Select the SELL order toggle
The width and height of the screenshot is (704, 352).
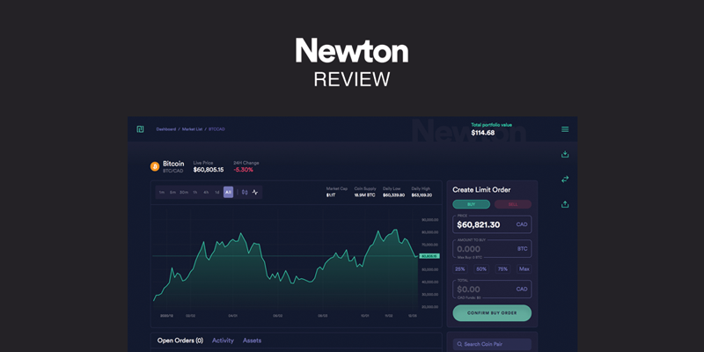click(513, 204)
